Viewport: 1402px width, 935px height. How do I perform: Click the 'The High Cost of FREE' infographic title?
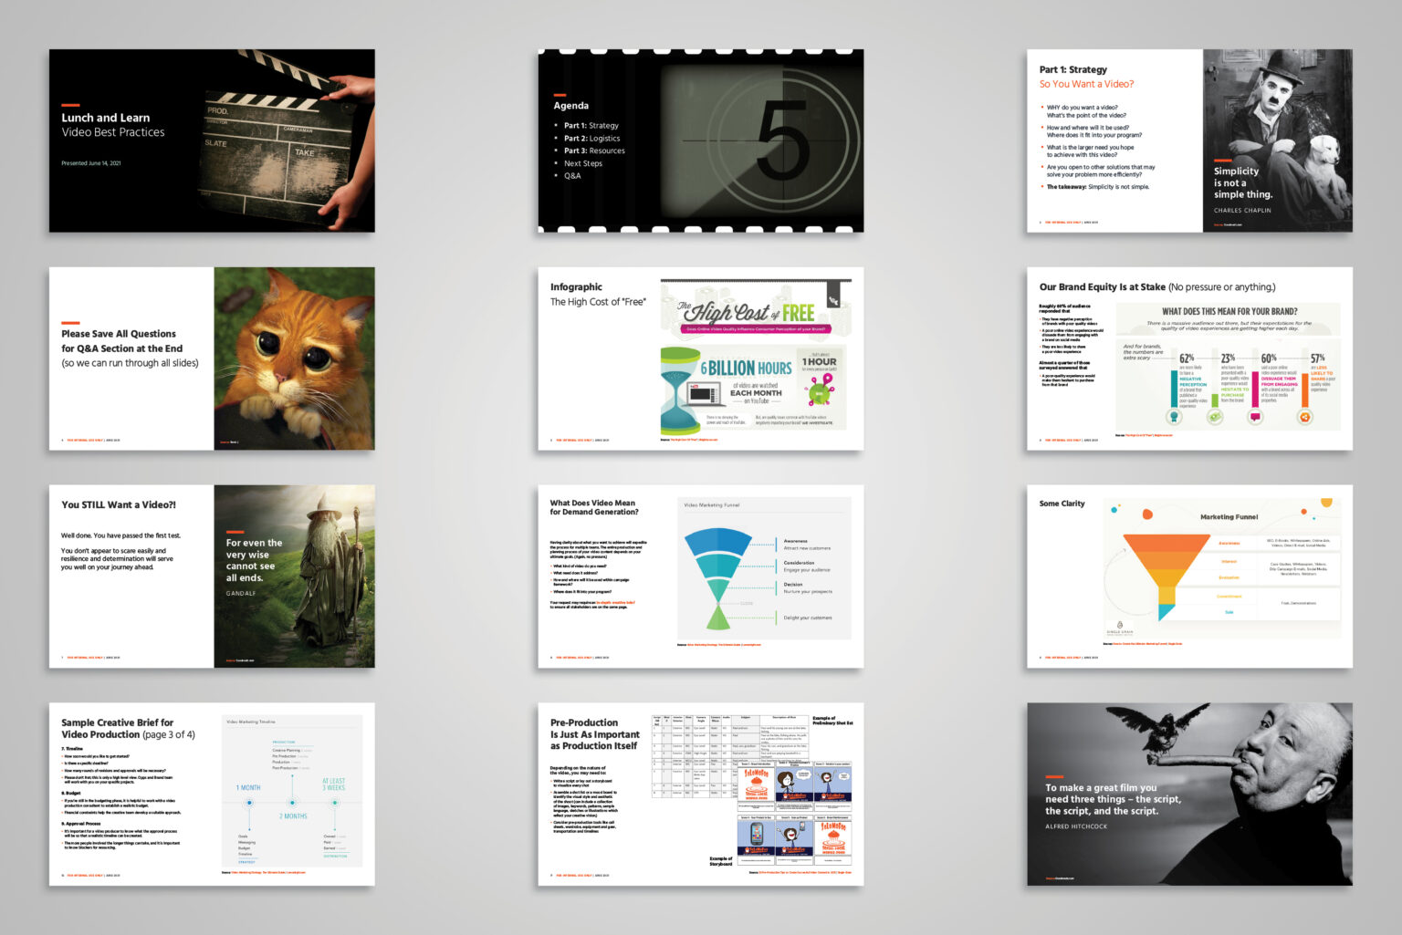[x=747, y=311]
